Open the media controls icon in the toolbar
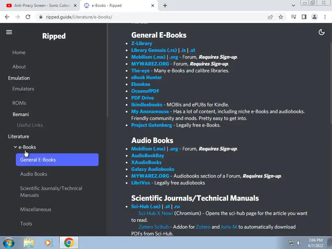 pyautogui.click(x=293, y=17)
